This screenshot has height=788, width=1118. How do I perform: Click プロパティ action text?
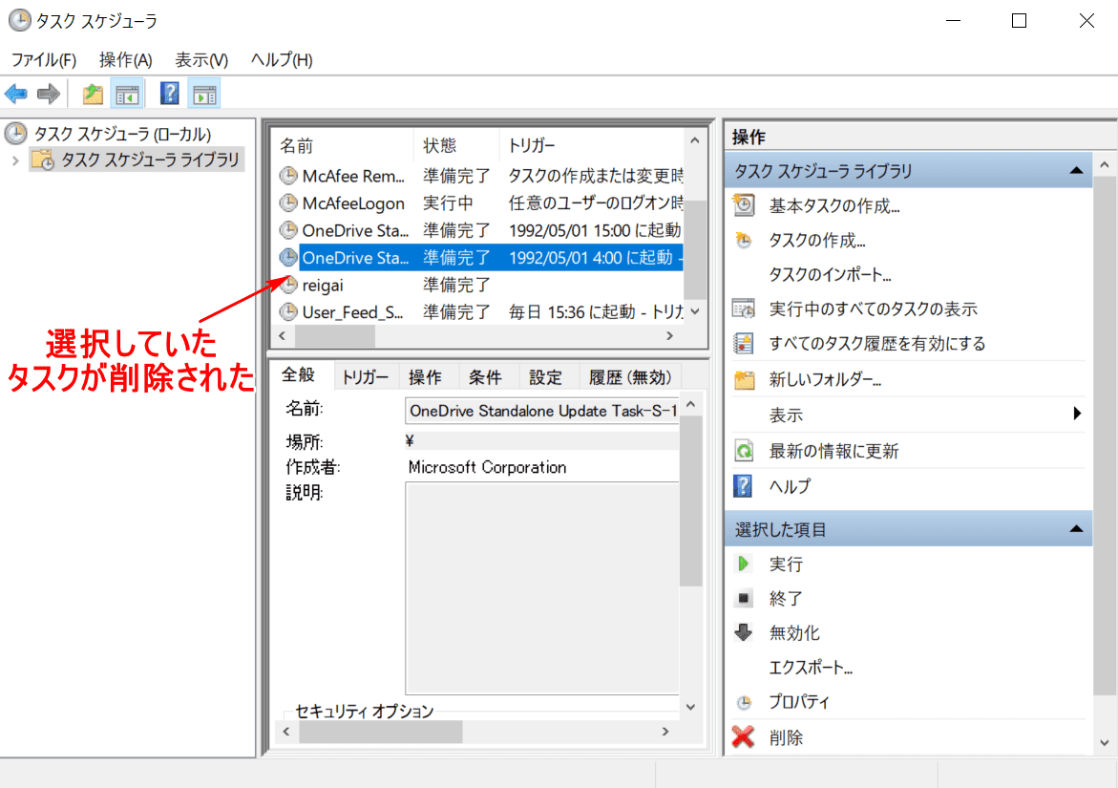coord(799,702)
